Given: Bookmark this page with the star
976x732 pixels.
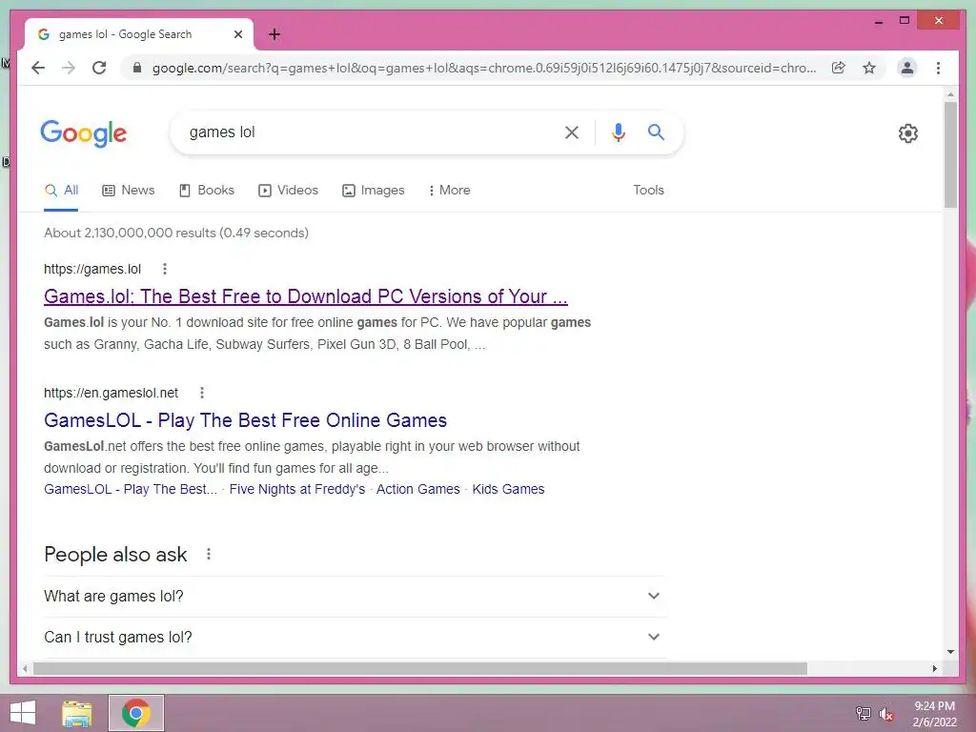Looking at the screenshot, I should point(869,68).
